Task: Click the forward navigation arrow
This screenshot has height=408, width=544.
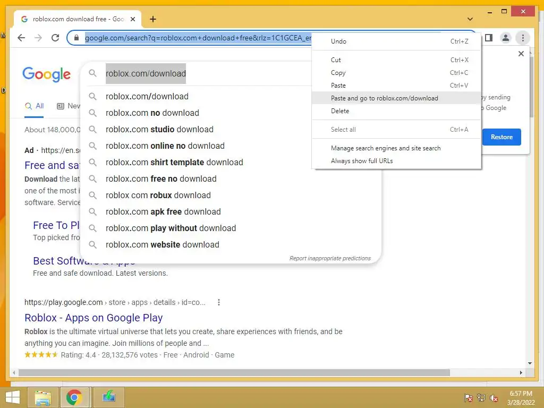Action: click(x=38, y=38)
